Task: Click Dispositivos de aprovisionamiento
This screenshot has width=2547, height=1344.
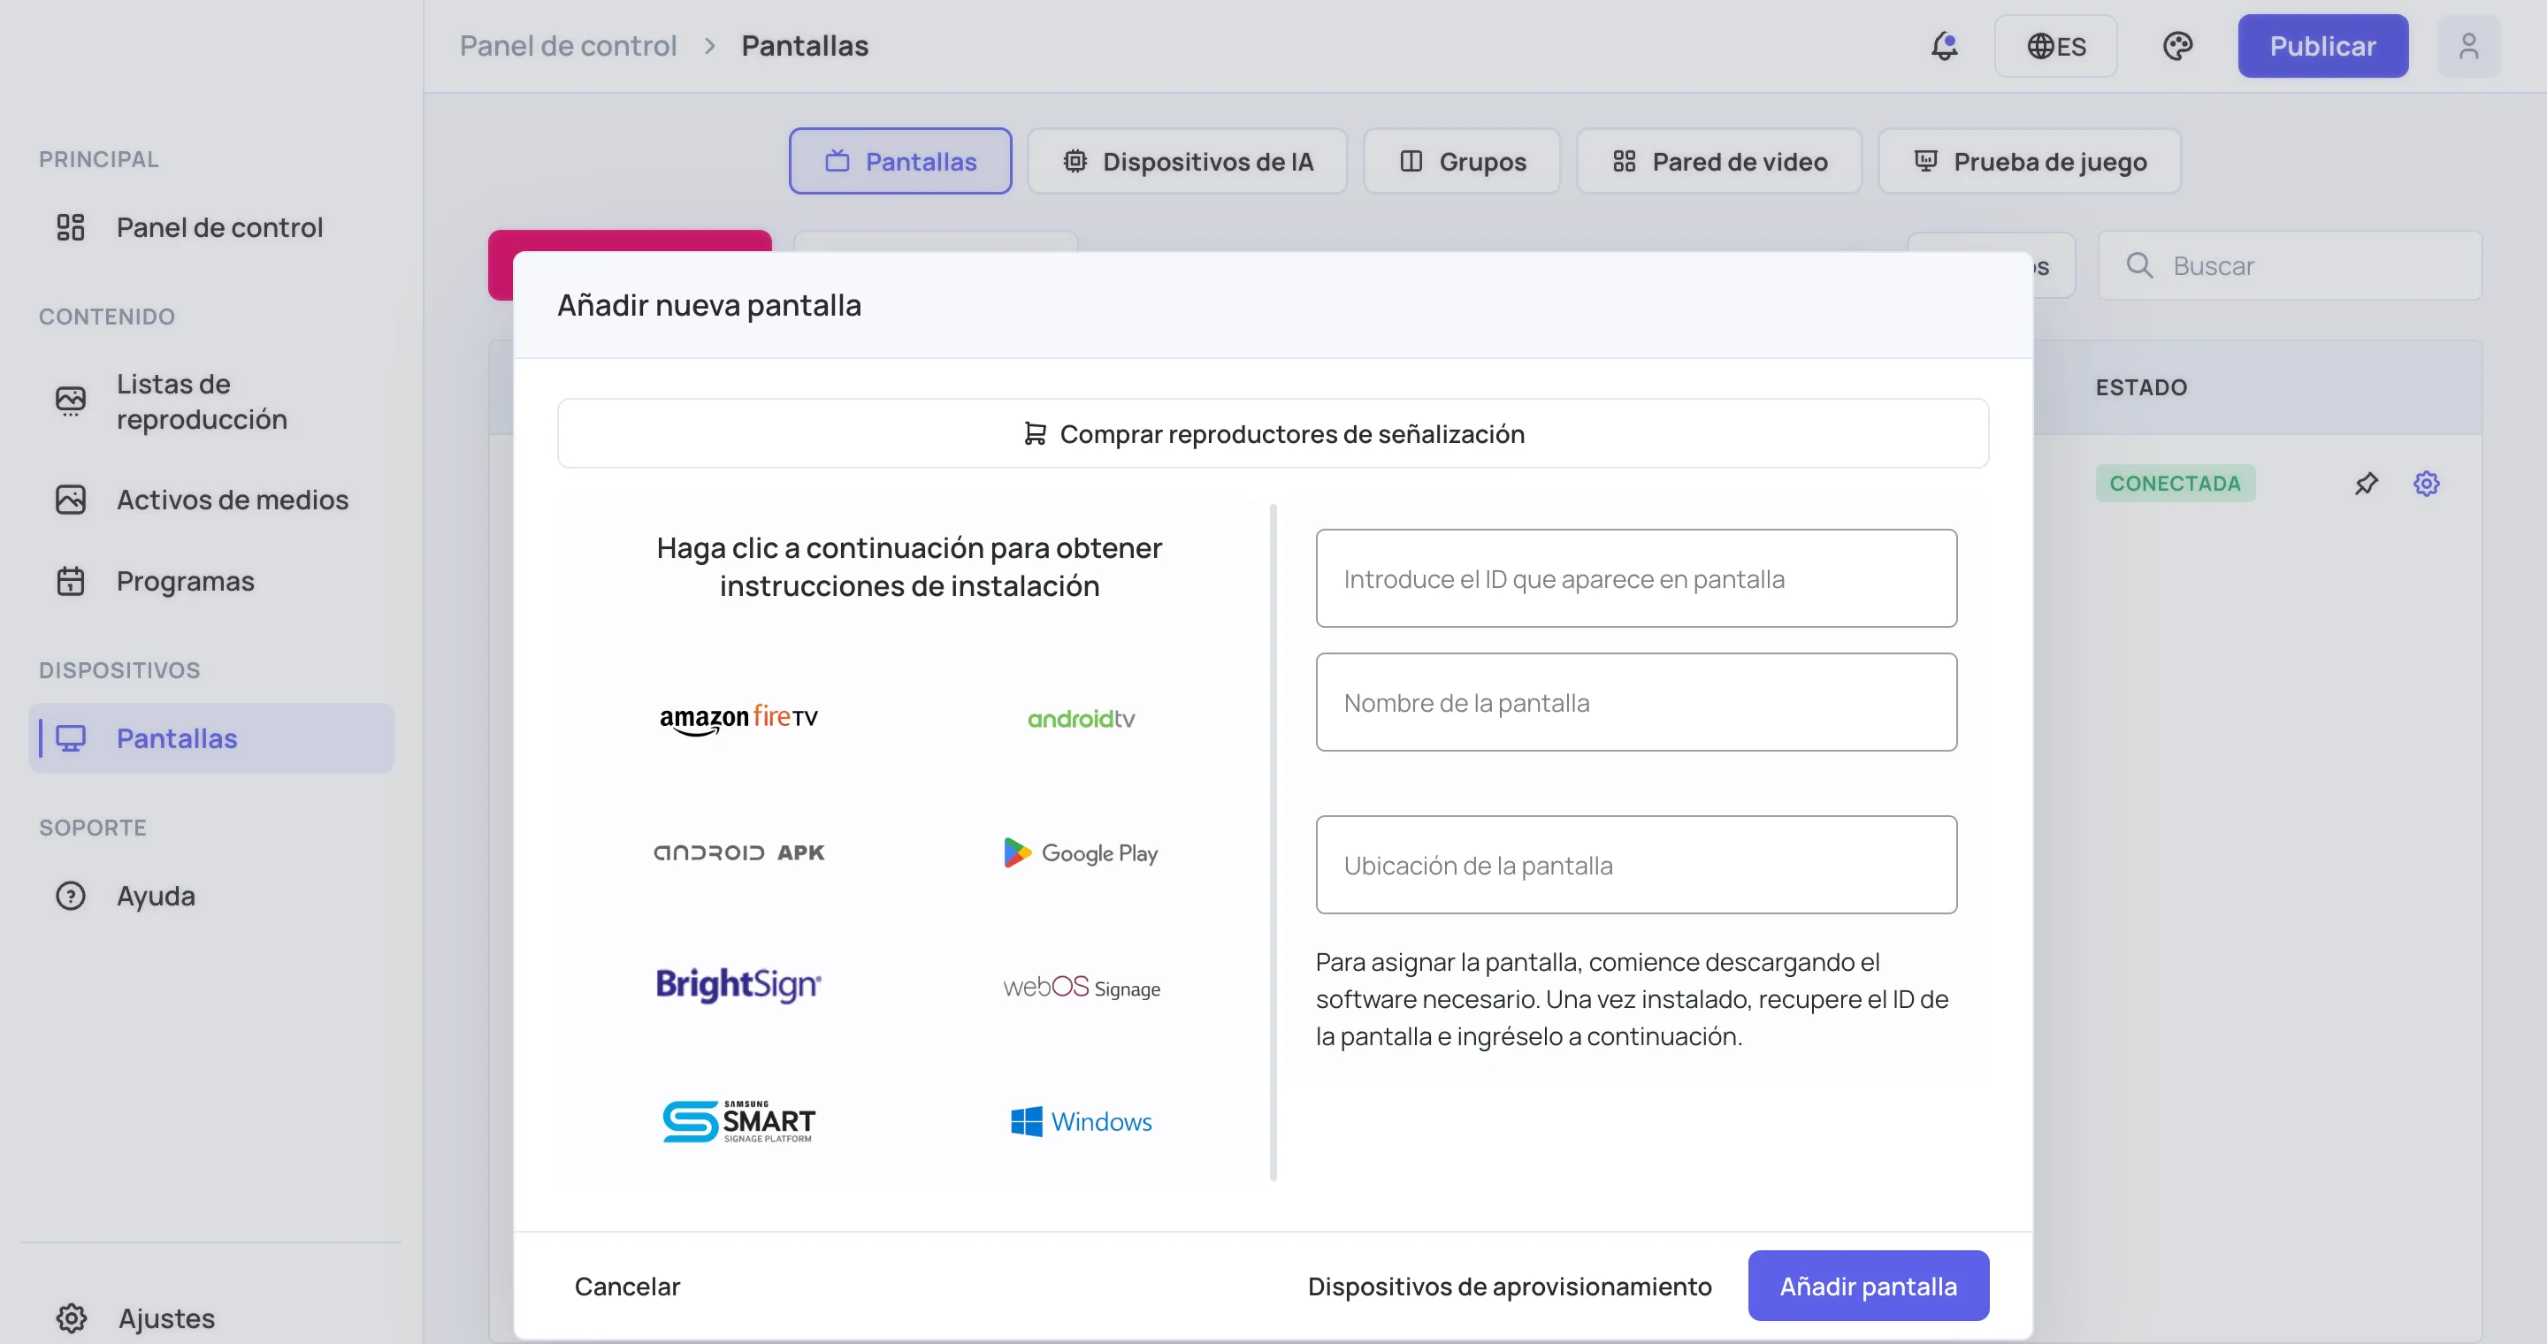Action: tap(1509, 1286)
